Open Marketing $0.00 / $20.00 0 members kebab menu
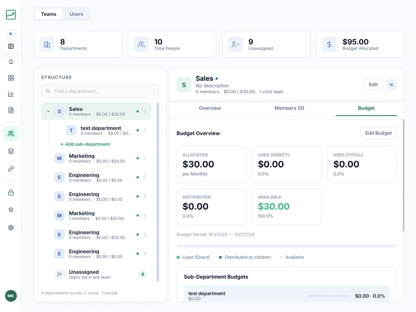 coord(145,158)
